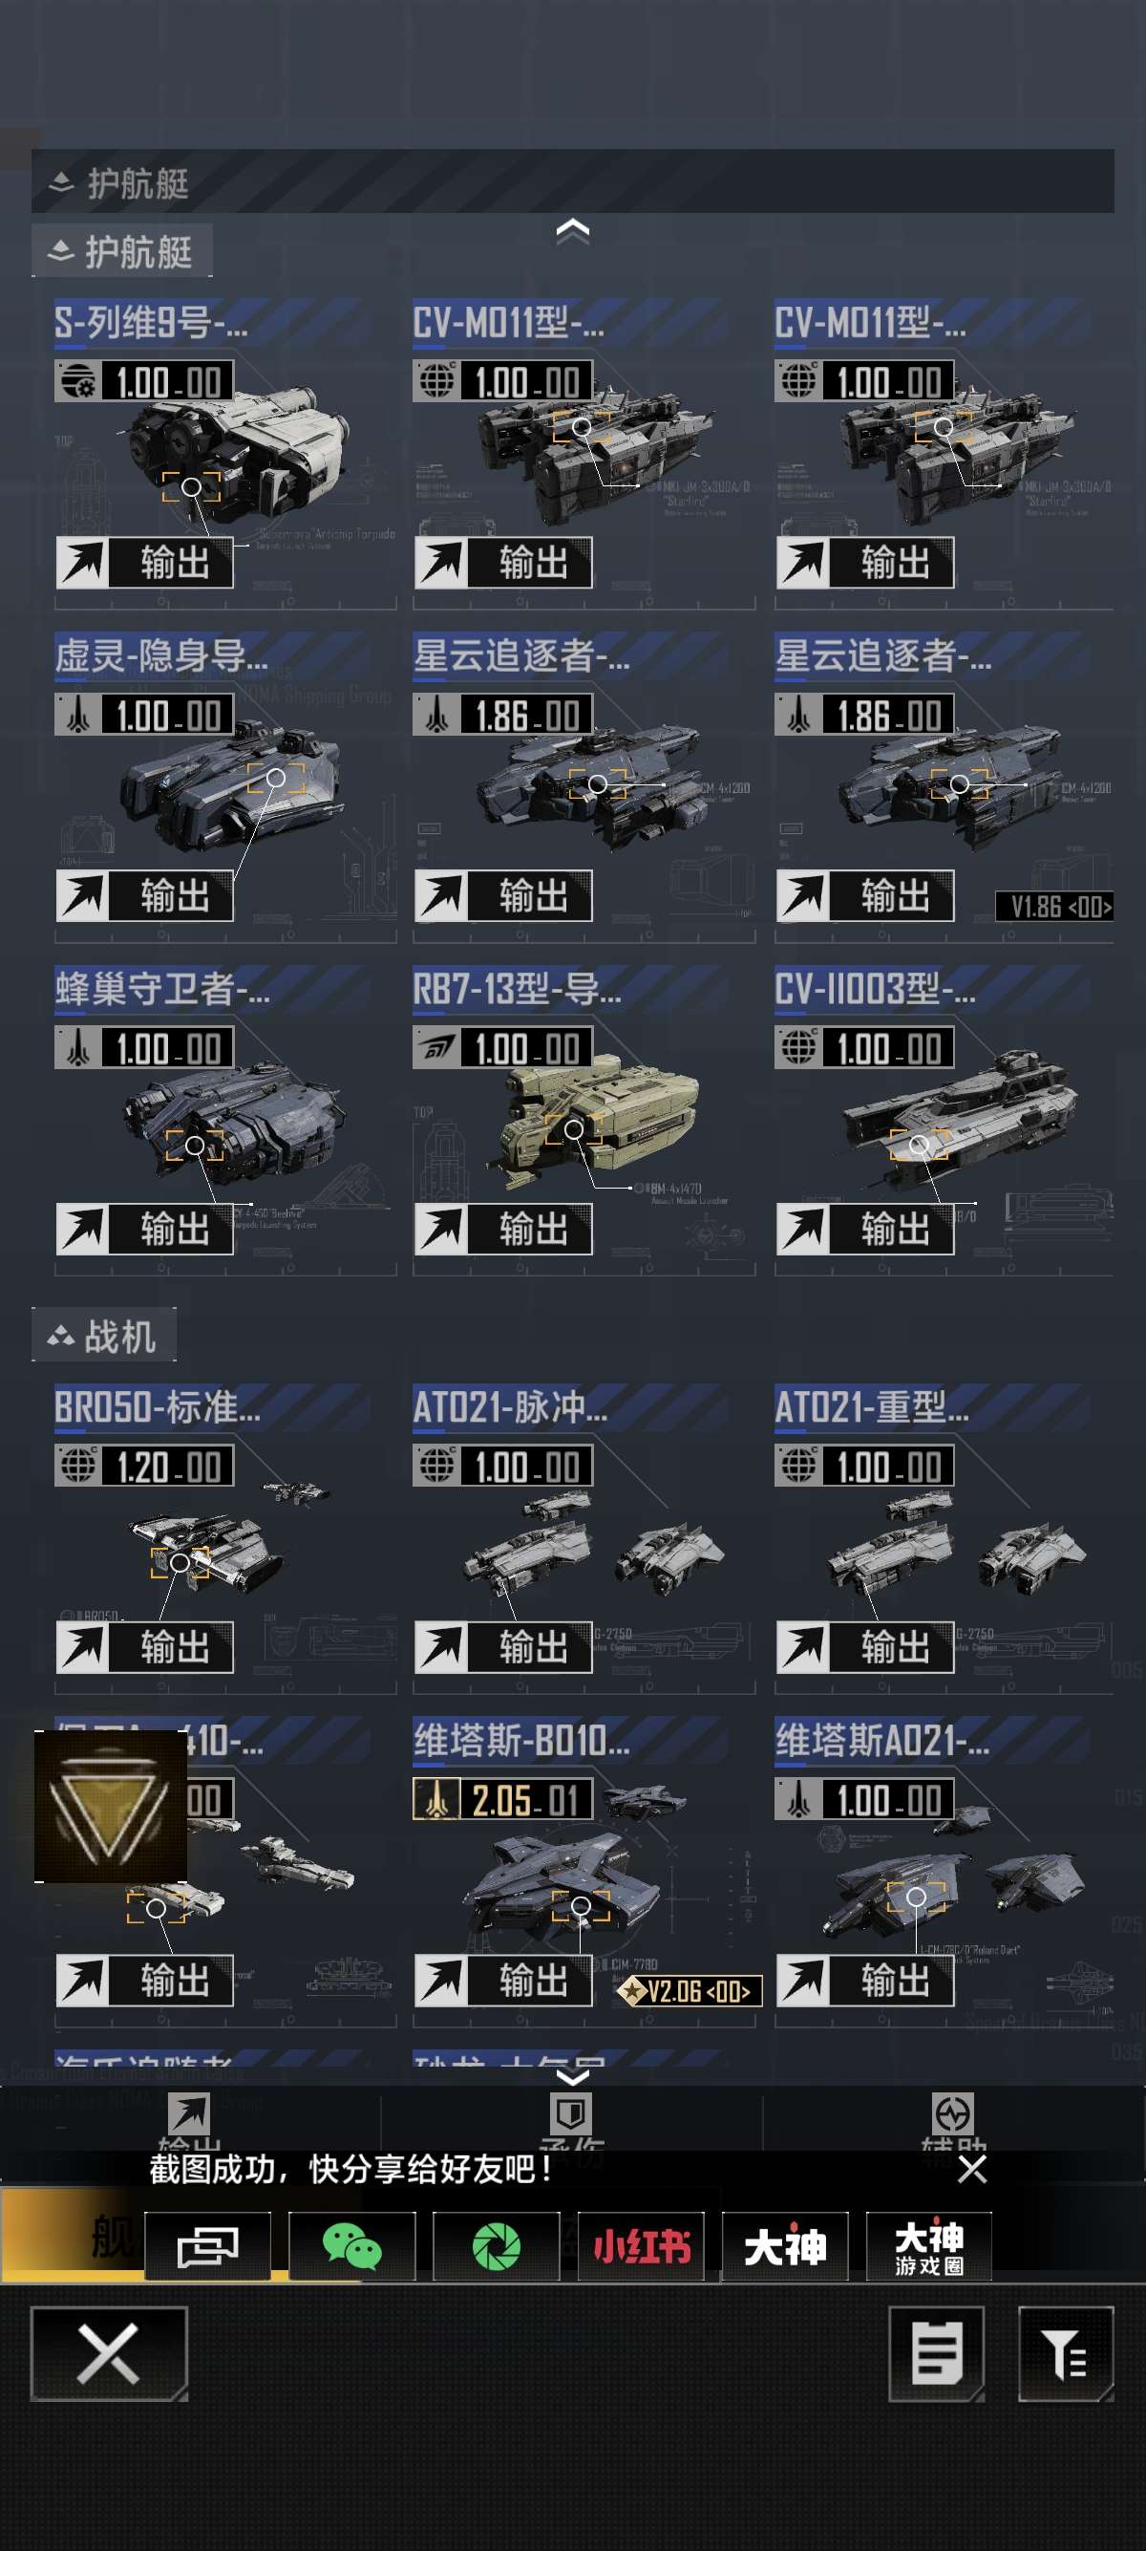Screen dimensions: 1146x2551
Task: Select the 维塔斯-B010 fighter card
Action: tap(584, 1870)
